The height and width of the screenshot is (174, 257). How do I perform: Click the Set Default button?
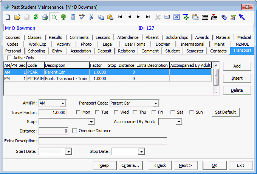pos(226,112)
